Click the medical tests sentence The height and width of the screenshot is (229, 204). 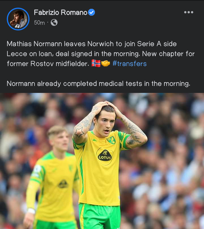point(98,84)
